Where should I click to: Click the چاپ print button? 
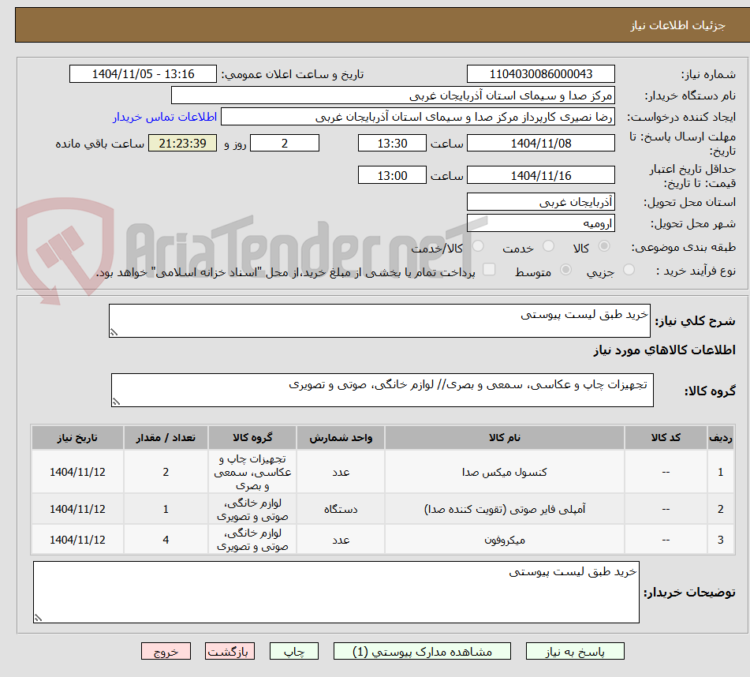click(293, 651)
